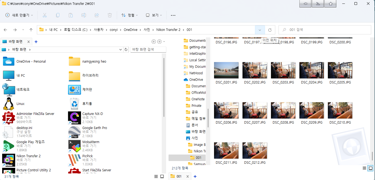Open the 새로 만들기 New dropdown
Viewport: 375px width, 180px height.
pos(19,15)
